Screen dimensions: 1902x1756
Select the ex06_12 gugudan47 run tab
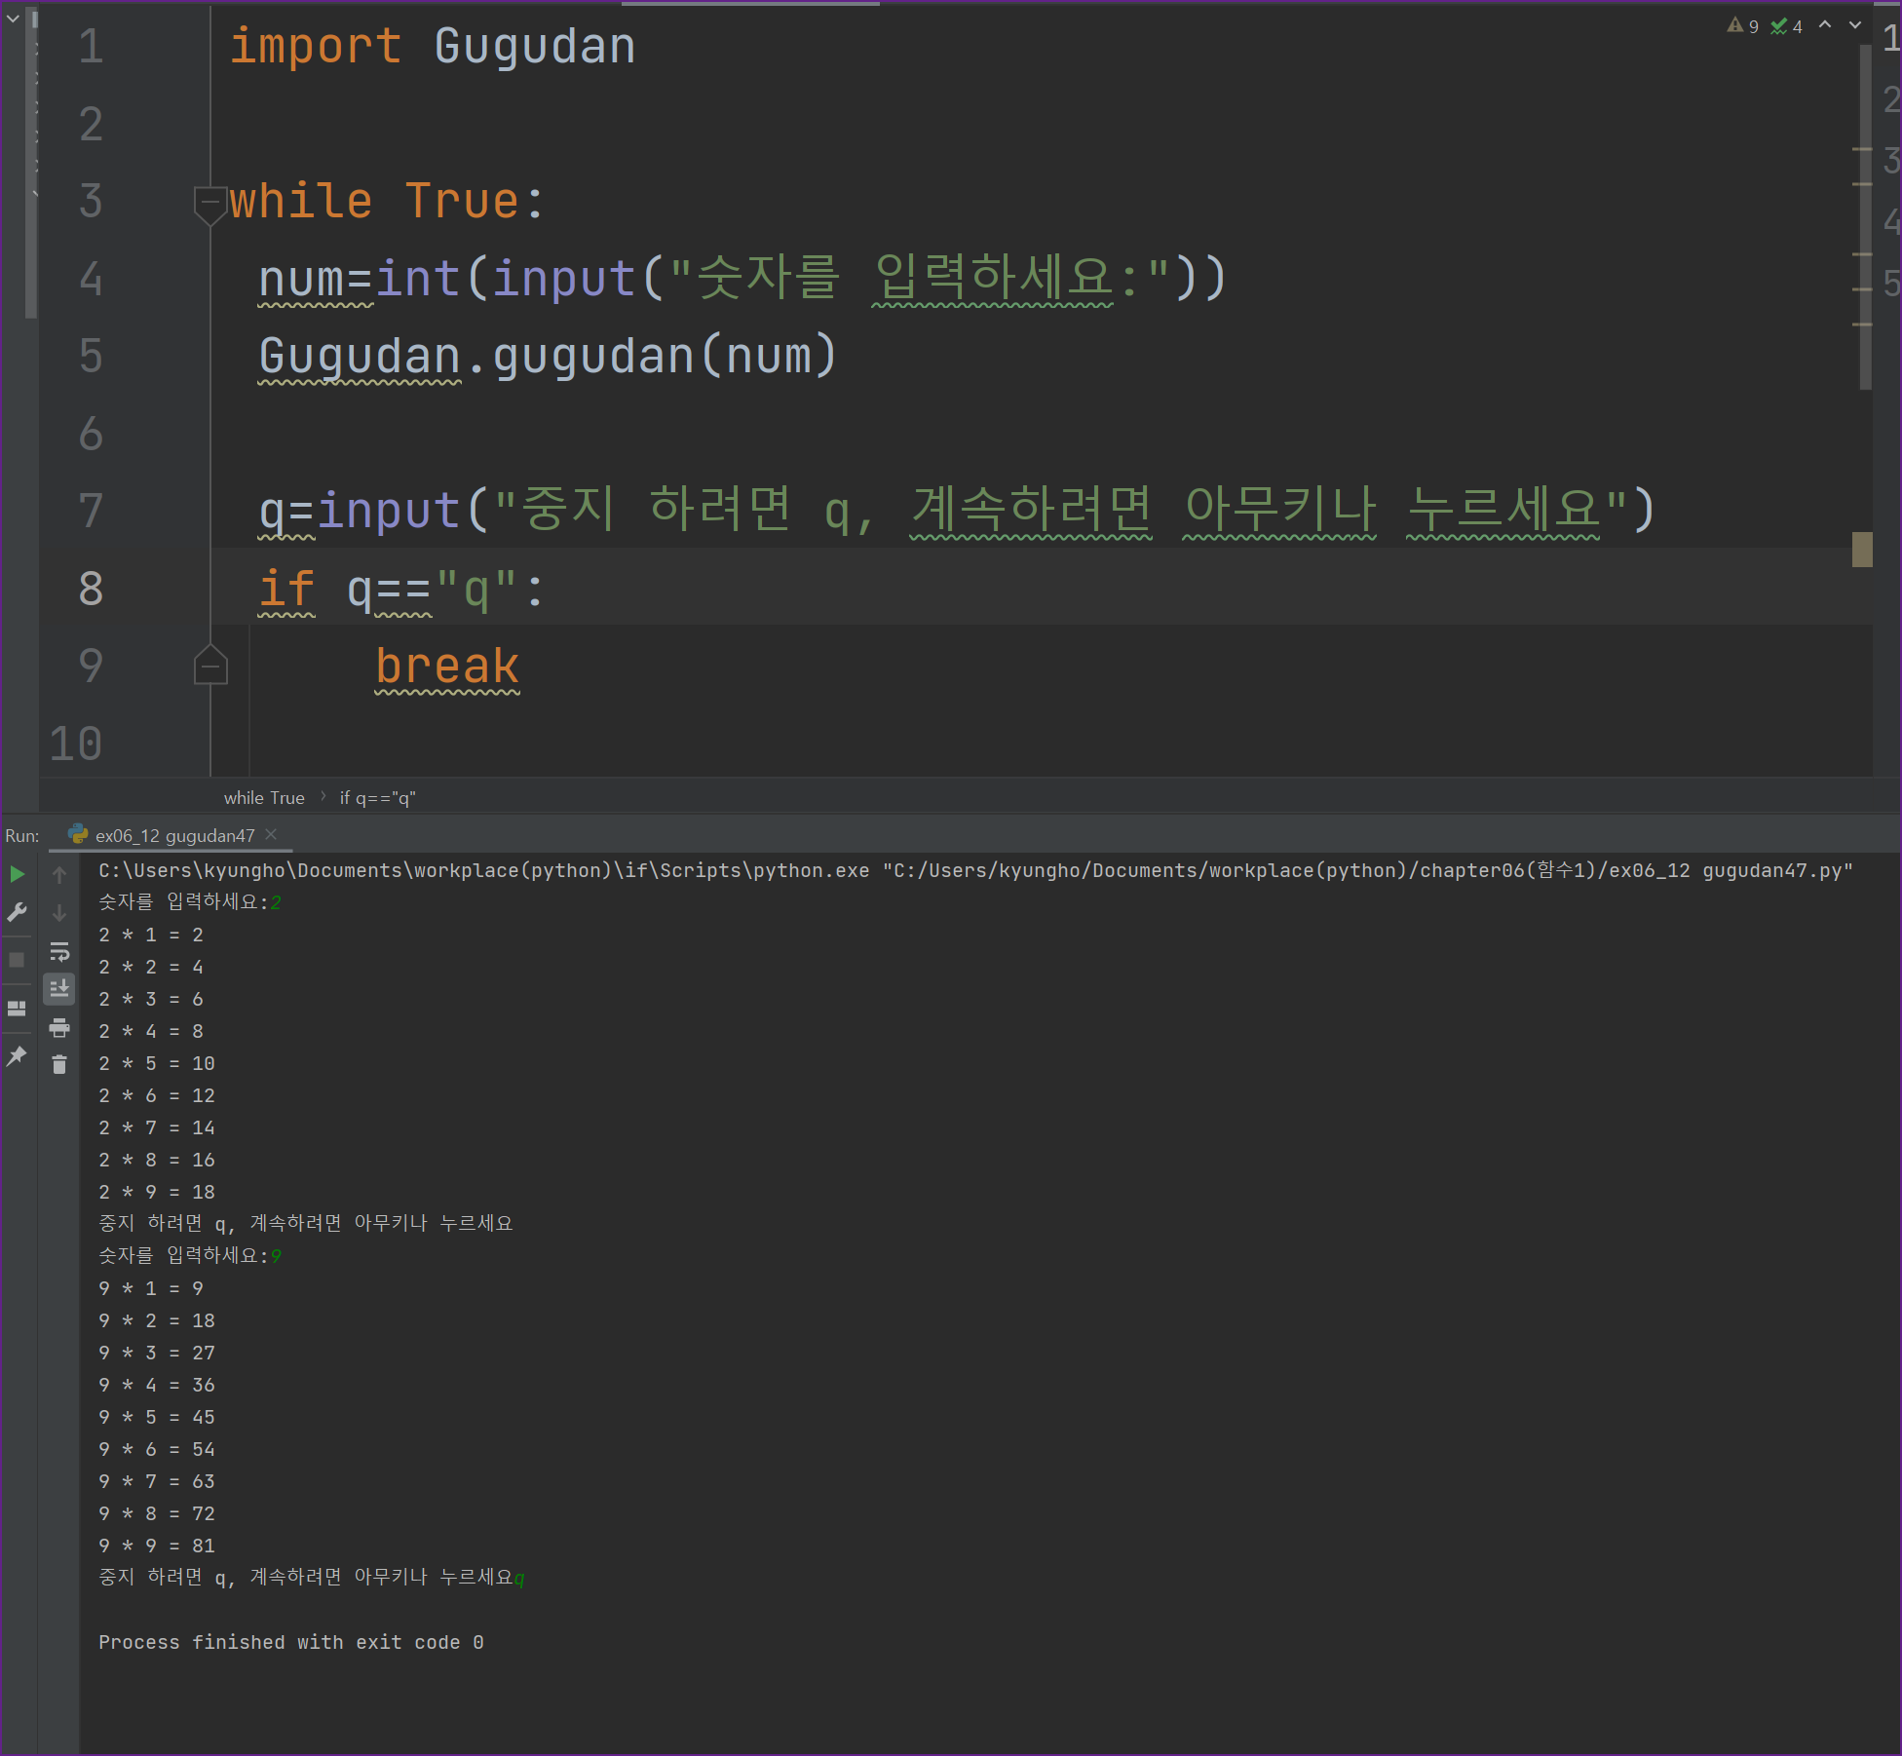[x=173, y=836]
